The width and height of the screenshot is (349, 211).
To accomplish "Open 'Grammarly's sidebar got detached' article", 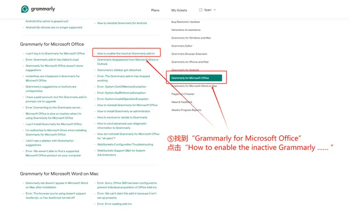I will 119,70.
